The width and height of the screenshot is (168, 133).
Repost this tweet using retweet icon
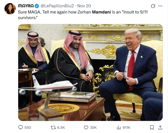[53, 128]
